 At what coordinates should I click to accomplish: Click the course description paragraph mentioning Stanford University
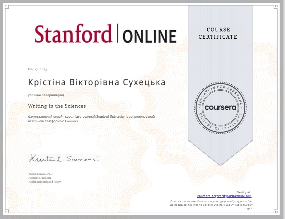91,119
